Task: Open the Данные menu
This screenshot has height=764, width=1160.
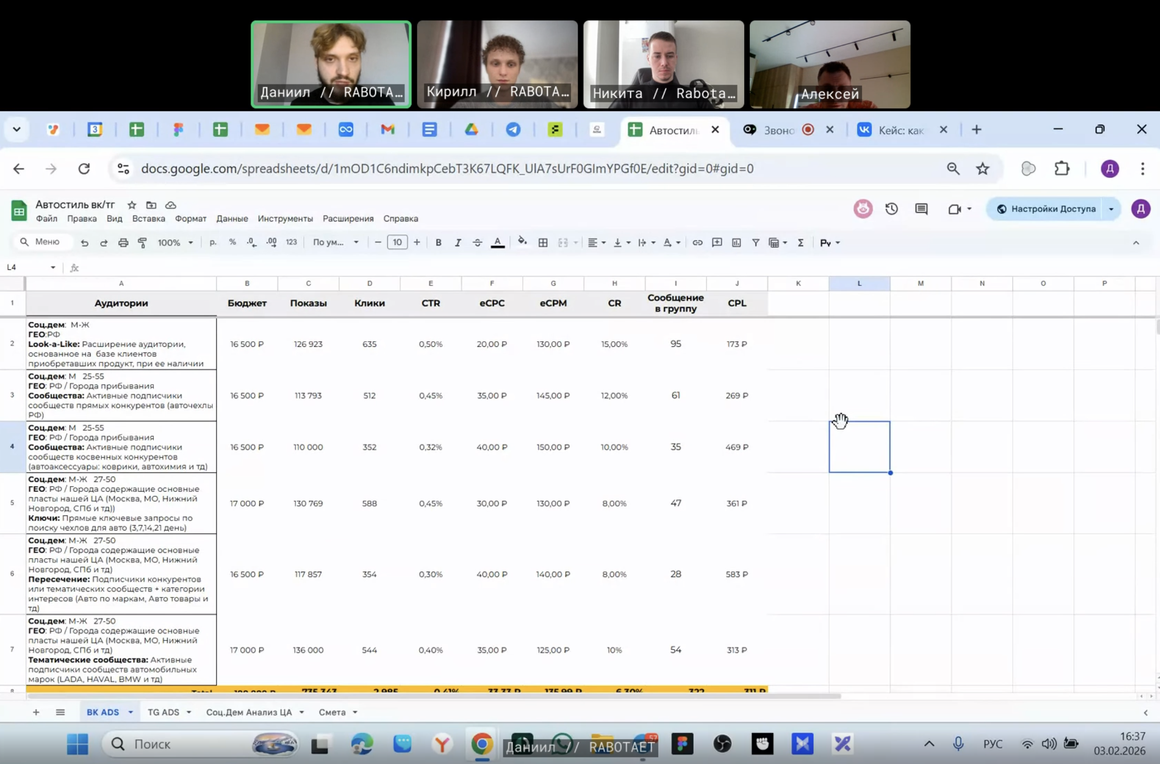Action: click(232, 219)
